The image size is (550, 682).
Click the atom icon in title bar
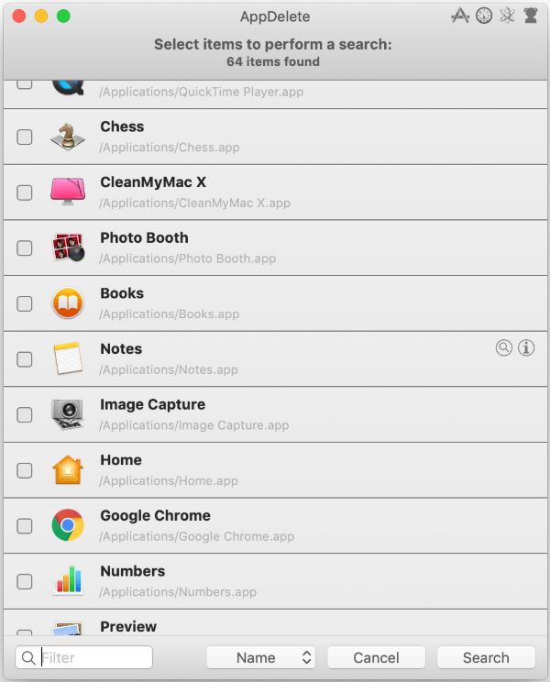pyautogui.click(x=507, y=16)
